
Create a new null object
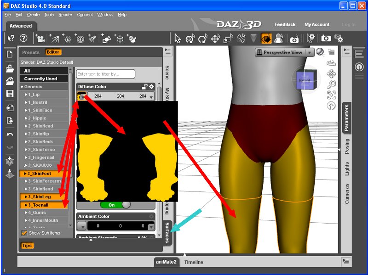coord(119,39)
